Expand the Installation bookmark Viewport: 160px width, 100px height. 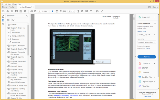tap(9, 33)
